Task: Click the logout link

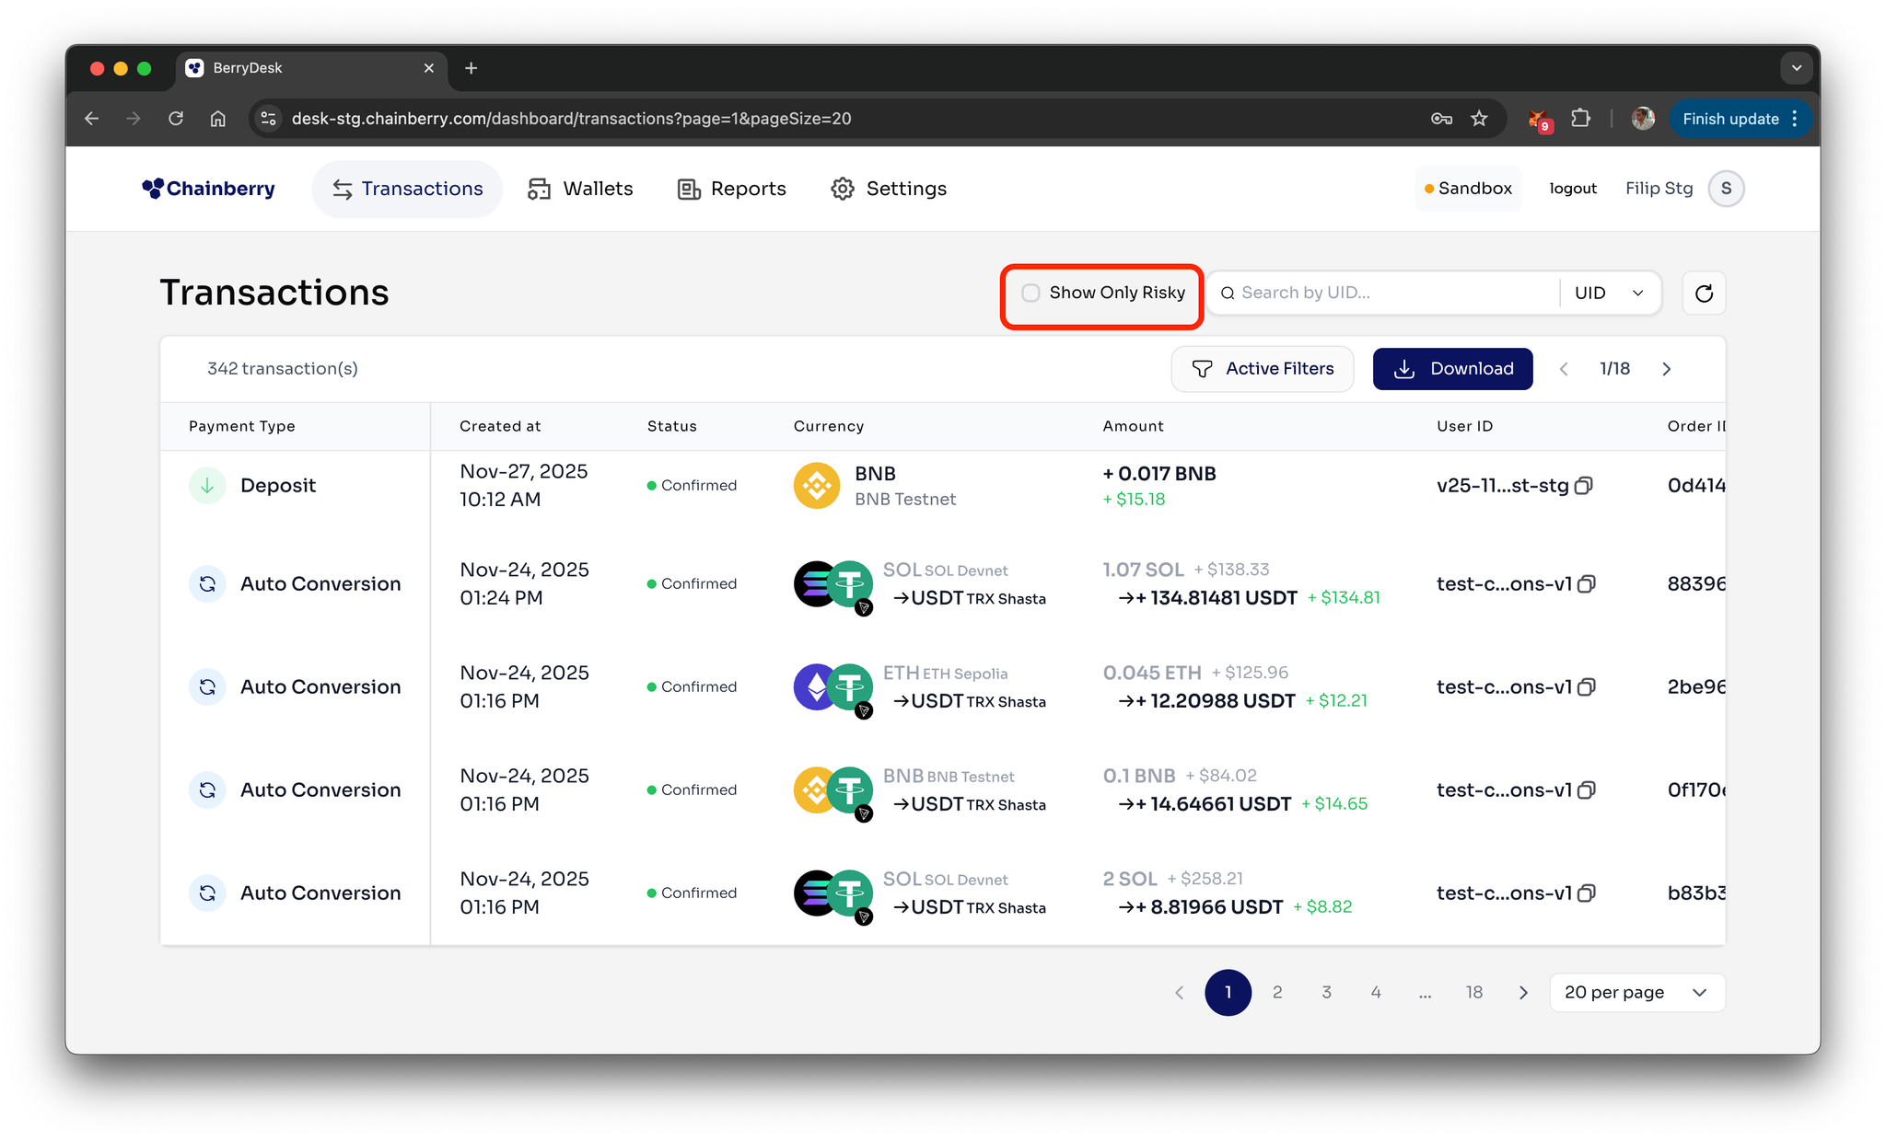Action: point(1573,189)
